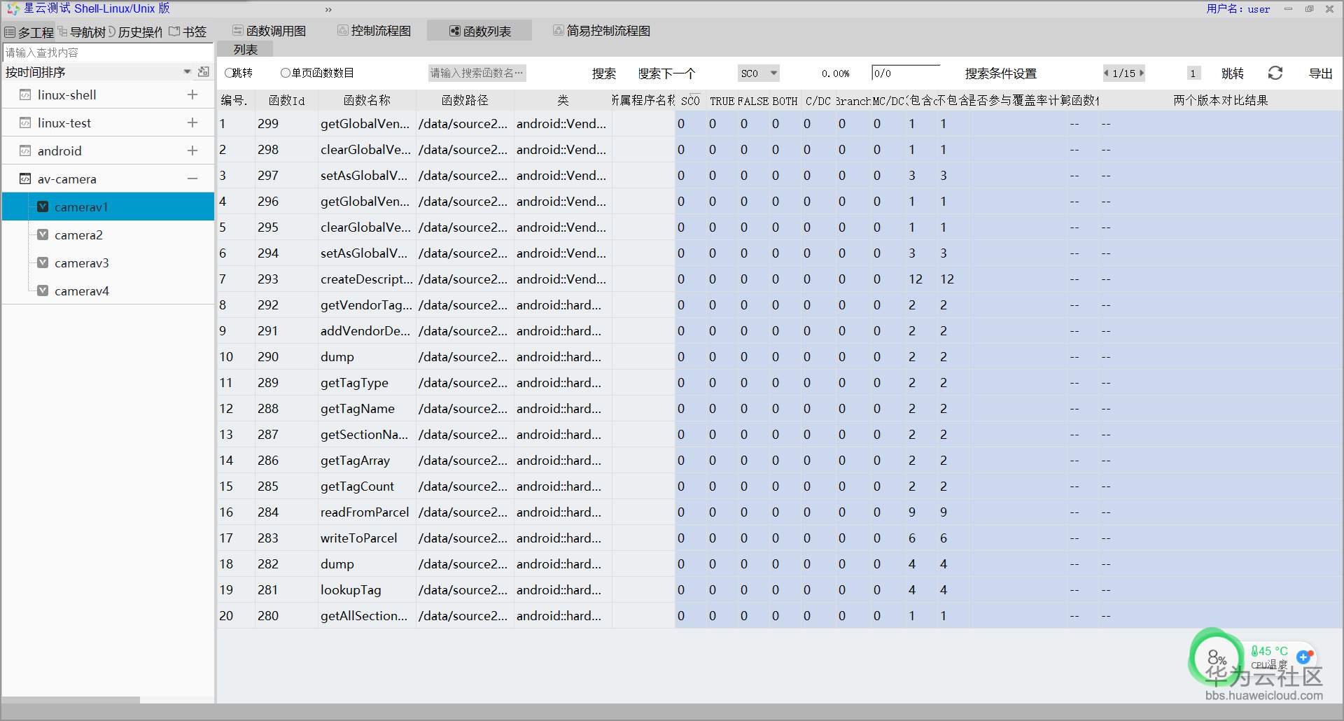Viewport: 1344px width, 721px height.
Task: Click the refresh icon in the toolbar
Action: [1275, 73]
